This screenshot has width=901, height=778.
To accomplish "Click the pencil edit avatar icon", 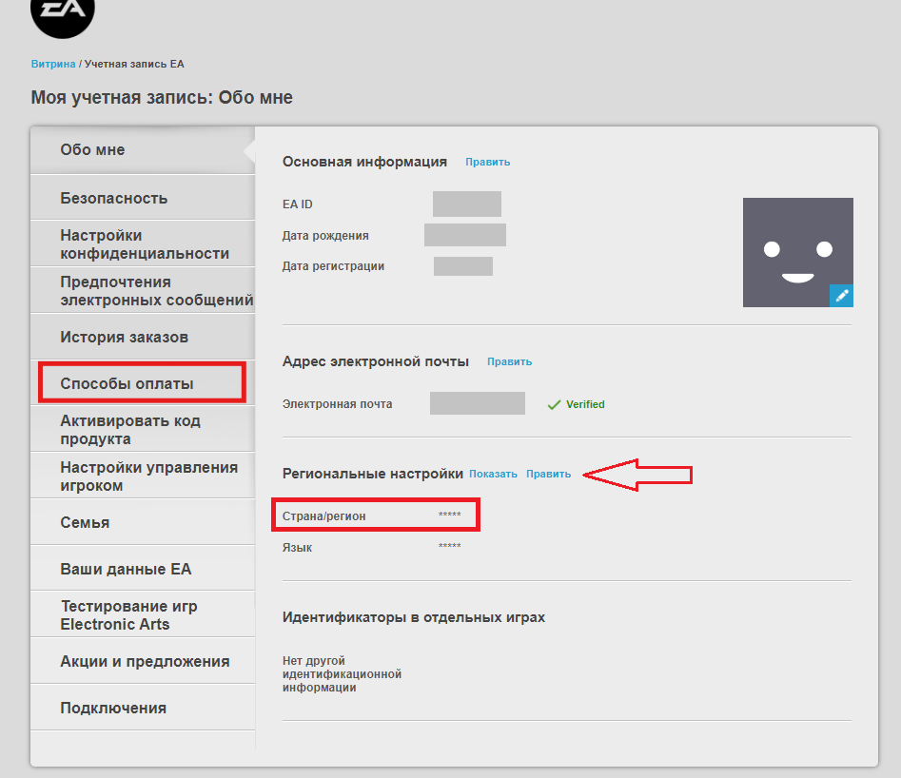I will click(x=841, y=296).
